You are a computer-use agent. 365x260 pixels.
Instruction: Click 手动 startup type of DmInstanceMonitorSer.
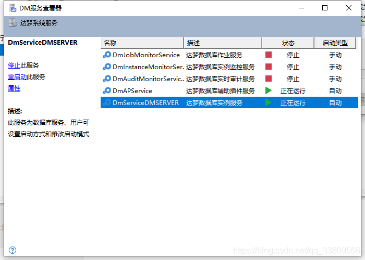point(335,67)
